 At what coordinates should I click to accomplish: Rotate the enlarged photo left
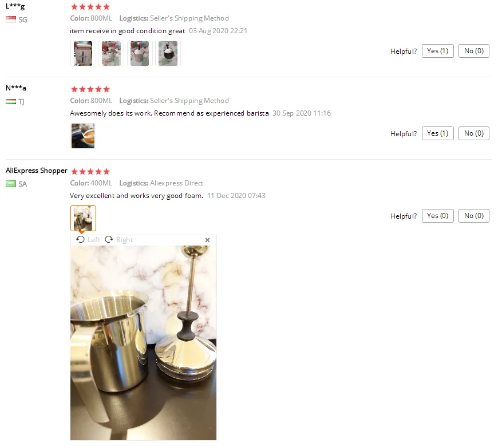pyautogui.click(x=88, y=240)
